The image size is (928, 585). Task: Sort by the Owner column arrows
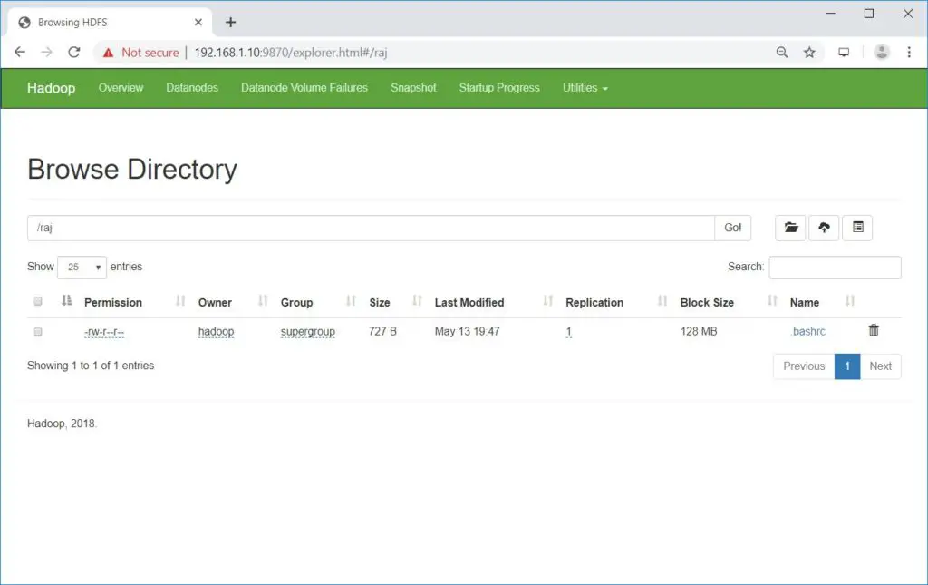tap(264, 301)
